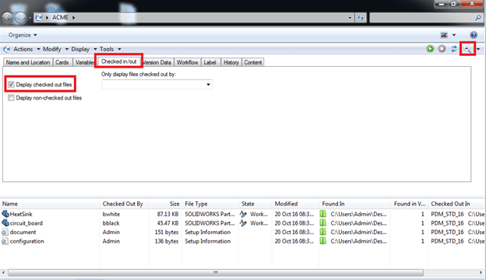
Task: Switch to the Version Data tab
Action: [157, 62]
